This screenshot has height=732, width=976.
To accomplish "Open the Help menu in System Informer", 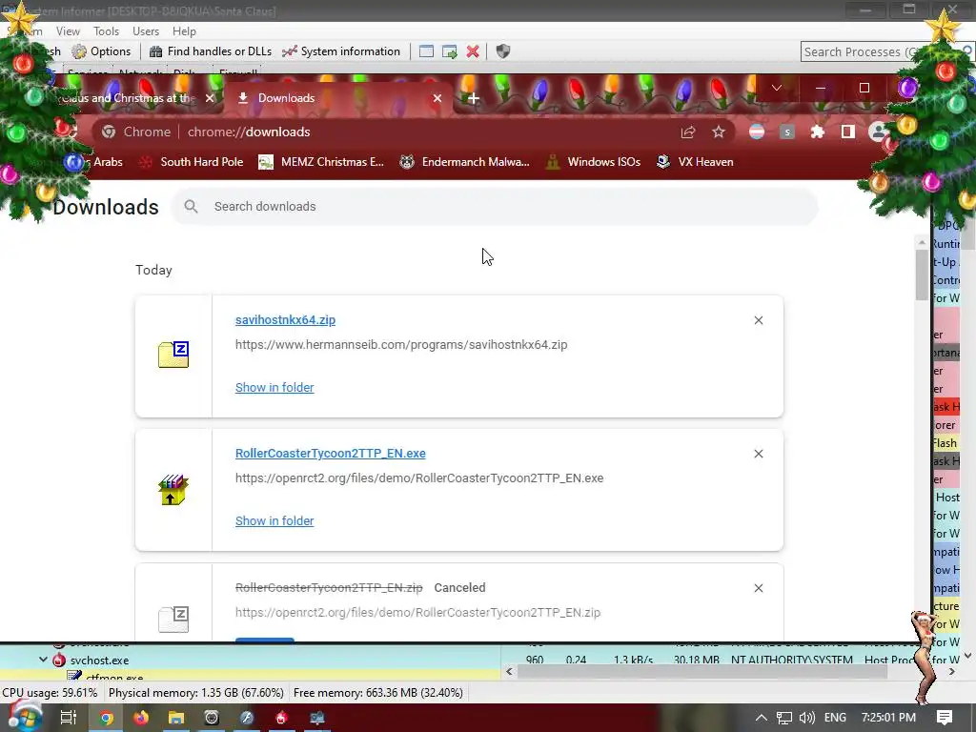I will (184, 31).
